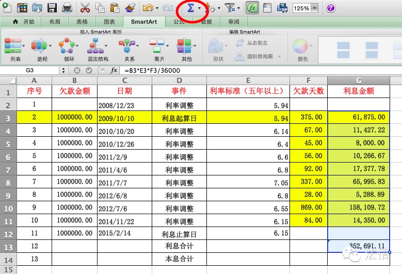Switch to the 图表 tab
The image size is (402, 274).
[x=109, y=22]
